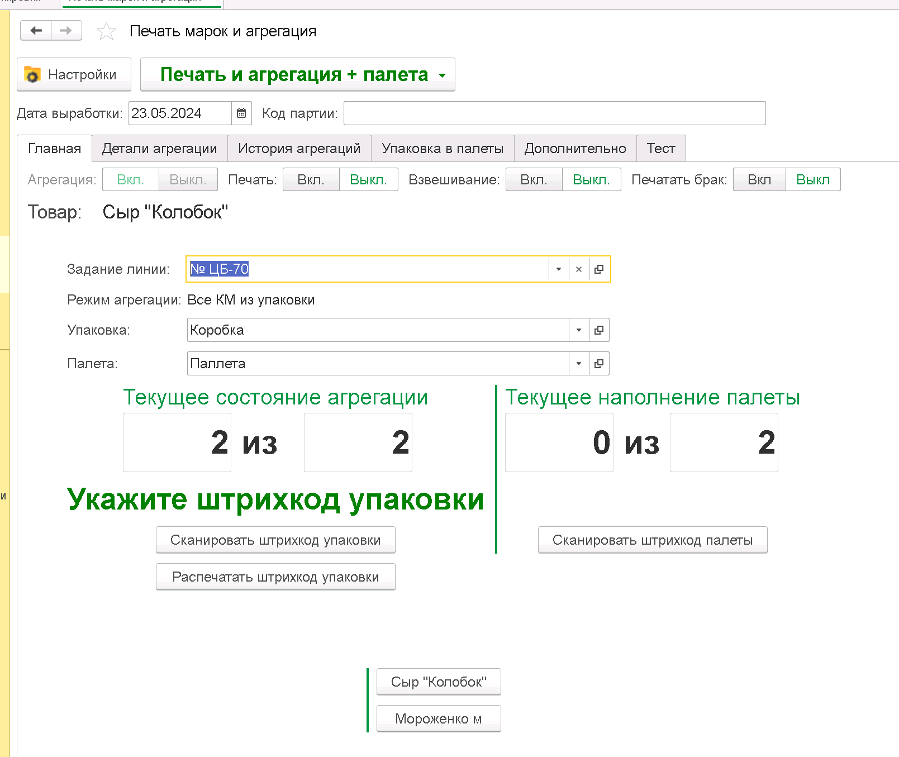The height and width of the screenshot is (757, 899).
Task: Go back with the left arrow button
Action: click(x=36, y=31)
